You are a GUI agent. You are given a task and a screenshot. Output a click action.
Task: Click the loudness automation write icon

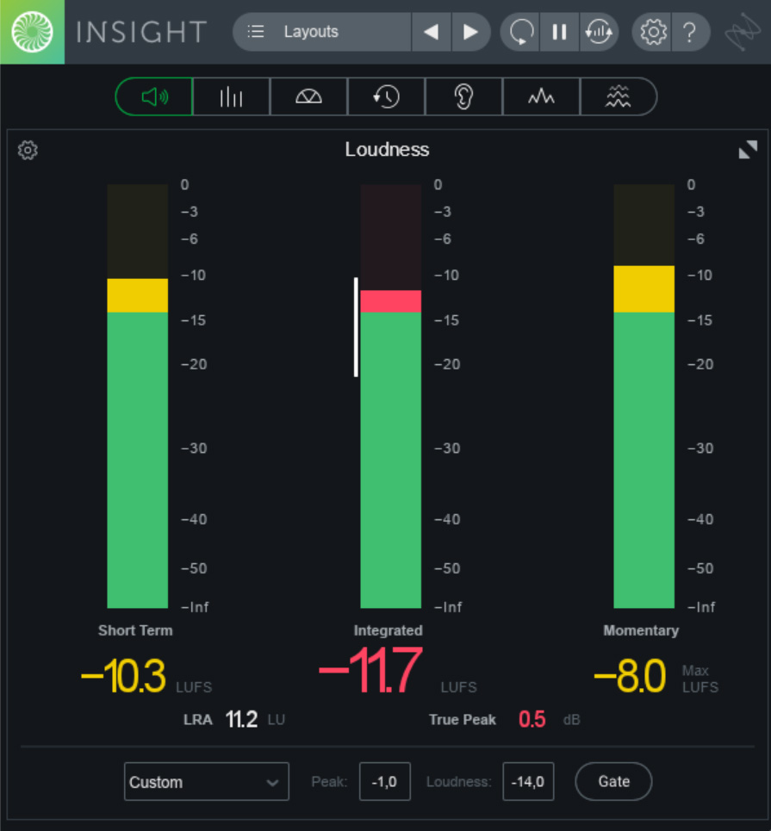[x=600, y=32]
